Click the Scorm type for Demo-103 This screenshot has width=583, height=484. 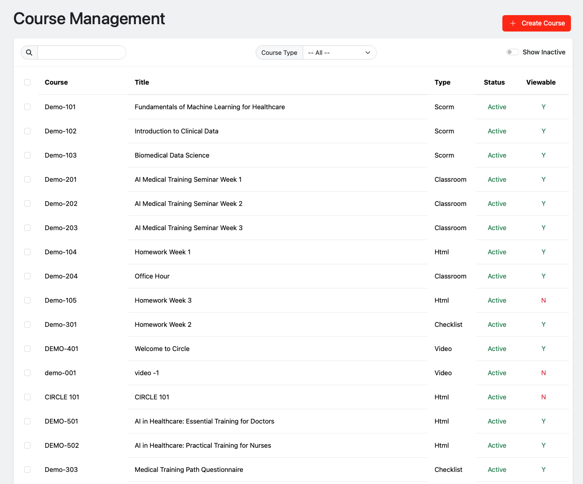(444, 155)
